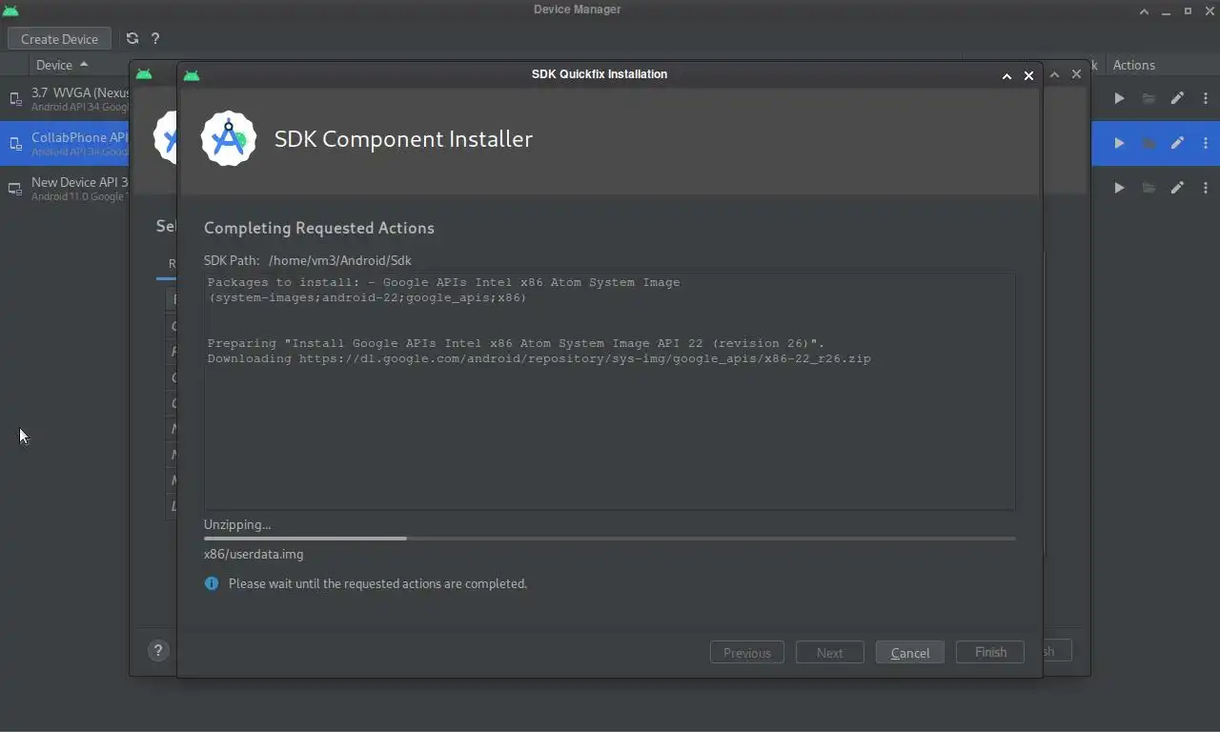Click the info icon beside Please wait message
Image resolution: width=1220 pixels, height=732 pixels.
click(x=212, y=583)
